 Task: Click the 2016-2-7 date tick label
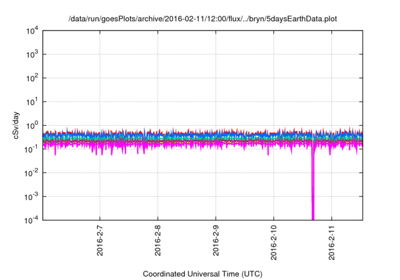tap(100, 241)
